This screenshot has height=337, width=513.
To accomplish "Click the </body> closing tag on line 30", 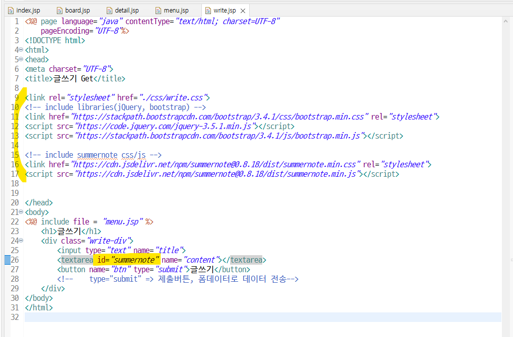I will 39,298.
